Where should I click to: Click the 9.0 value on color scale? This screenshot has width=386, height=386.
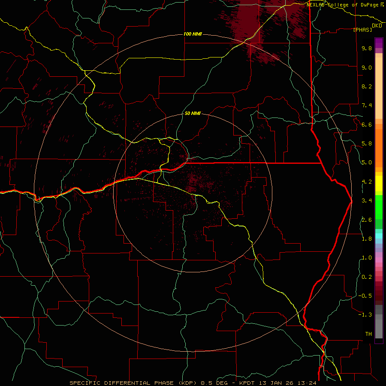click(367, 67)
